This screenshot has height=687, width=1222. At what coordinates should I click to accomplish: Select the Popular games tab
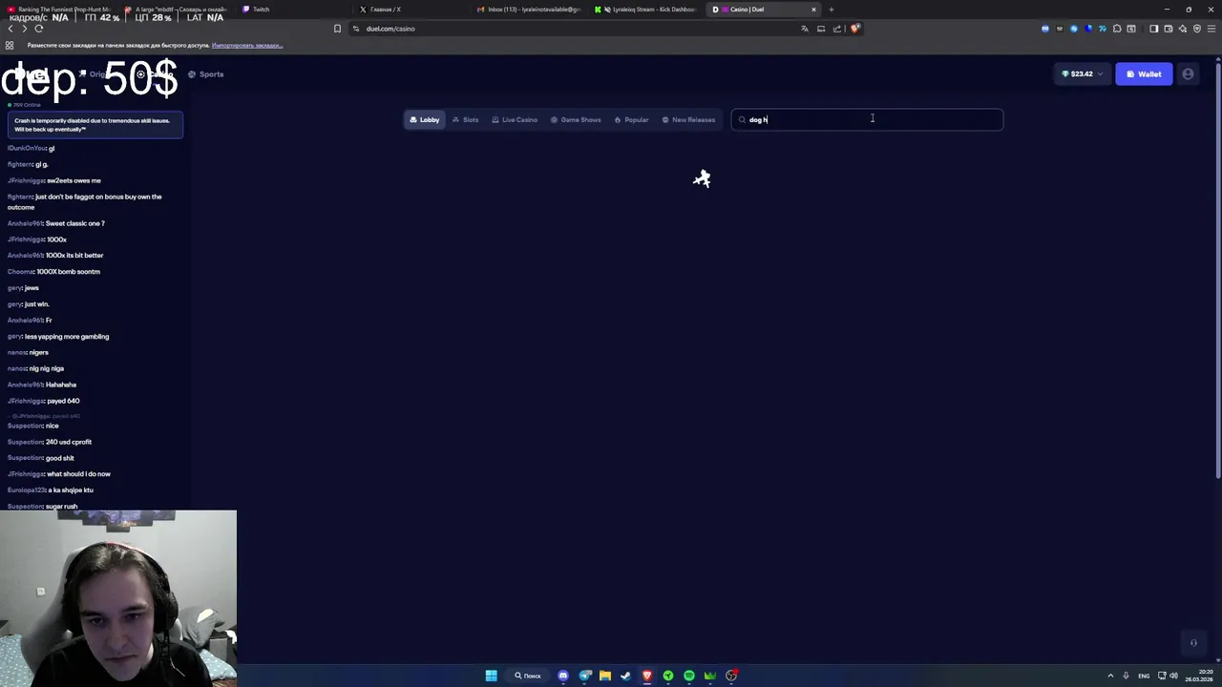point(631,119)
